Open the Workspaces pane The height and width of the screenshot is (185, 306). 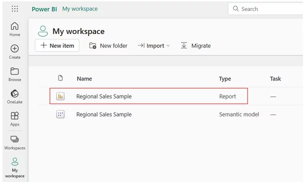[15, 143]
